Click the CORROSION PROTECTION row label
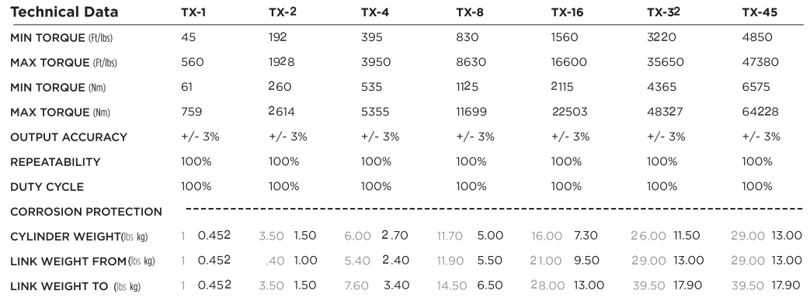Viewport: 810px width, 308px height. (x=86, y=212)
